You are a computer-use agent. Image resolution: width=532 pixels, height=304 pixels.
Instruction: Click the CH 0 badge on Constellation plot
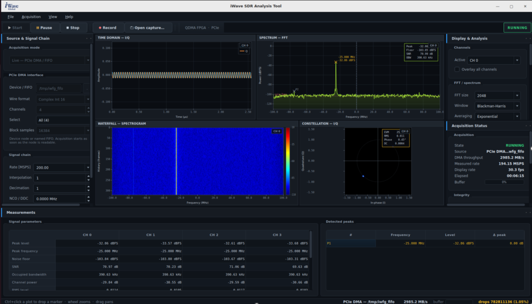[x=405, y=131]
